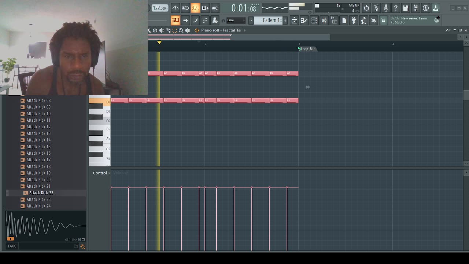469x264 pixels.
Task: Select Attack Kick 22 sample
Action: pos(41,193)
